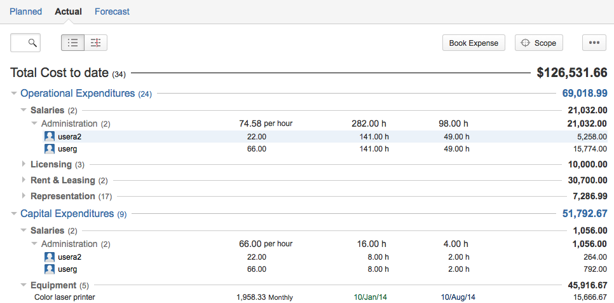This screenshot has height=303, width=614.
Task: Open the Operational Expenditures link
Action: 78,94
